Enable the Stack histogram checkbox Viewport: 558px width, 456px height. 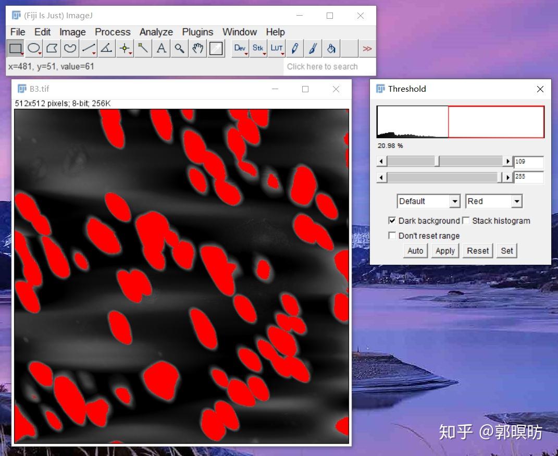click(465, 220)
